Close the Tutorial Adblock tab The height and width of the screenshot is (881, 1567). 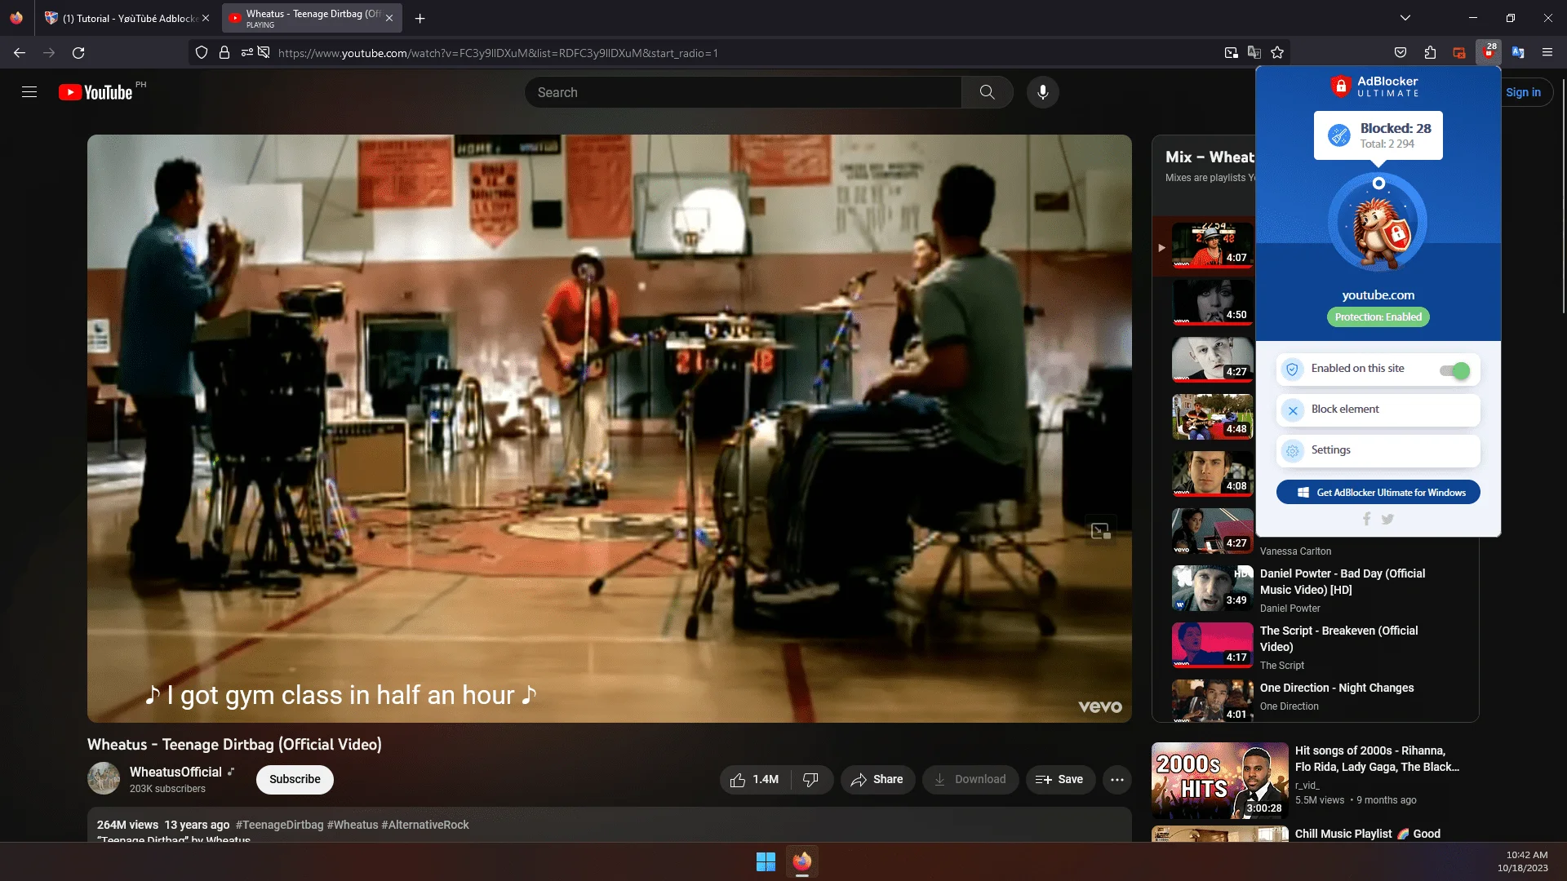point(206,18)
